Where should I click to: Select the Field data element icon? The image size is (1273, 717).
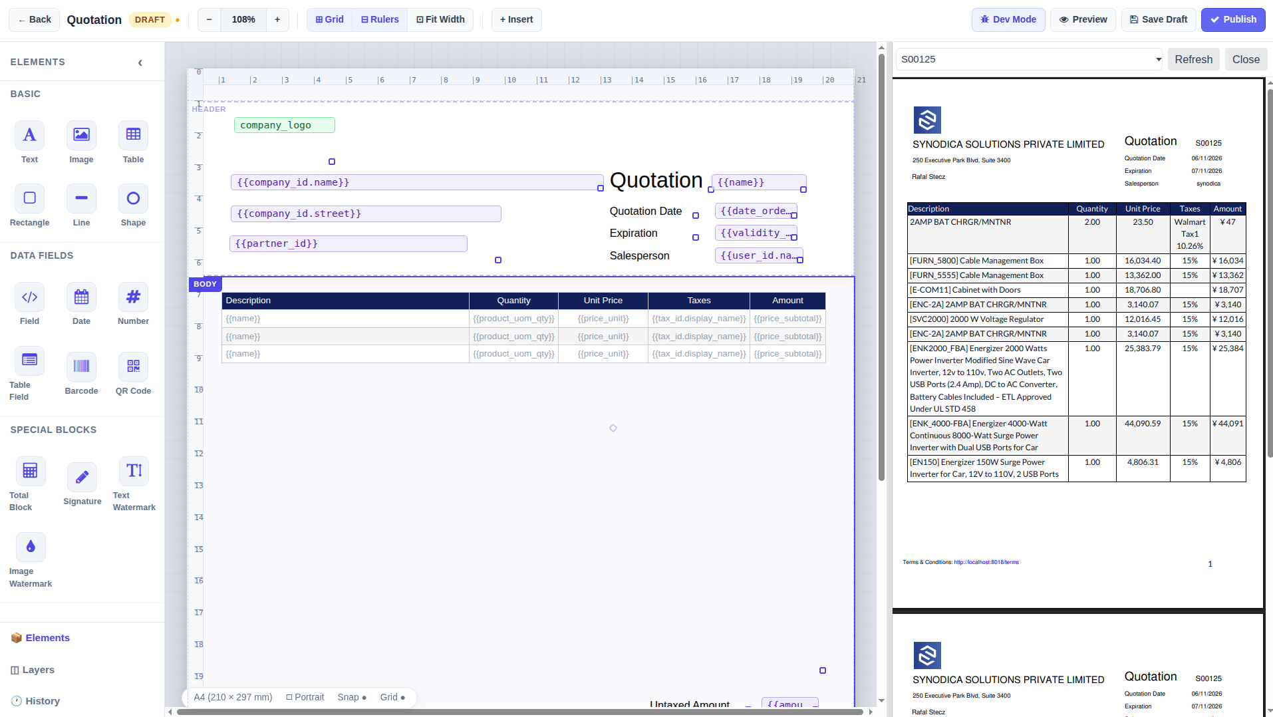click(x=29, y=297)
